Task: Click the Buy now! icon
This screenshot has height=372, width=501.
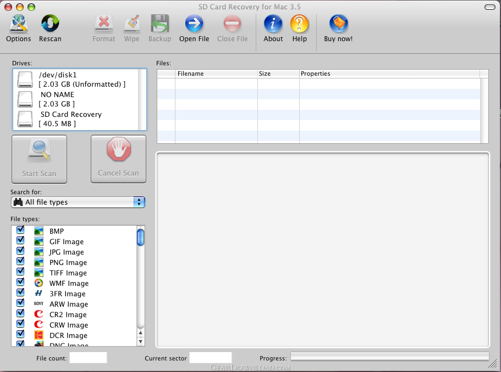Action: (x=338, y=24)
